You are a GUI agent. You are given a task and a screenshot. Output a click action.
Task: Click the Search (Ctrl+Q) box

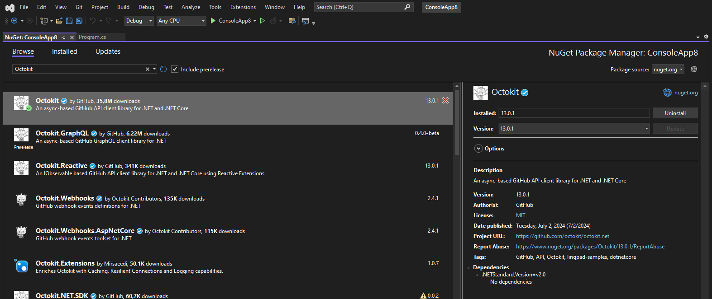(364, 7)
